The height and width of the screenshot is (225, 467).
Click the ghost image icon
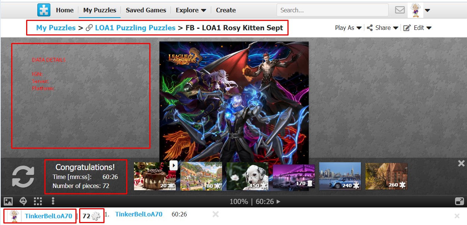point(23,201)
